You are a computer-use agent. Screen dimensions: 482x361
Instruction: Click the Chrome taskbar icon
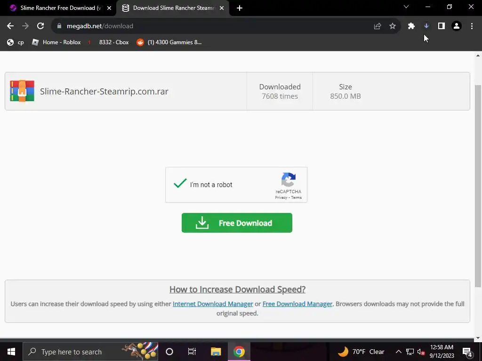tap(239, 352)
